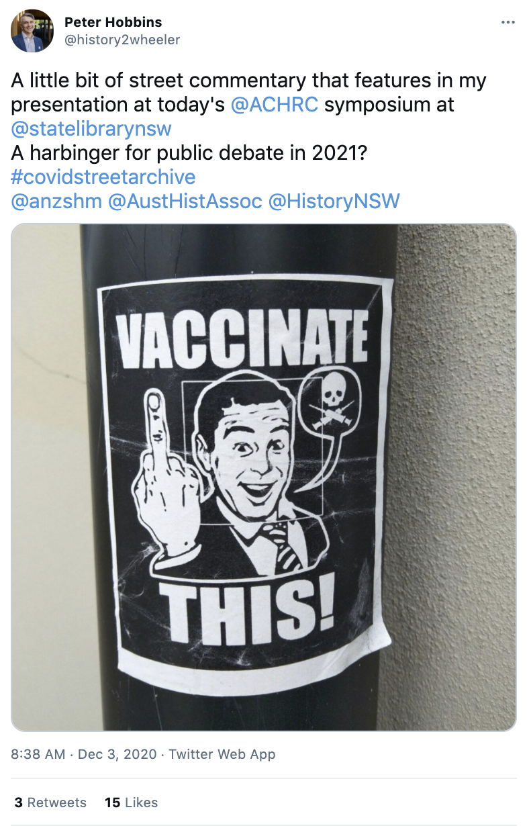View the 15 Likes list
This screenshot has width=529, height=826.
[131, 802]
